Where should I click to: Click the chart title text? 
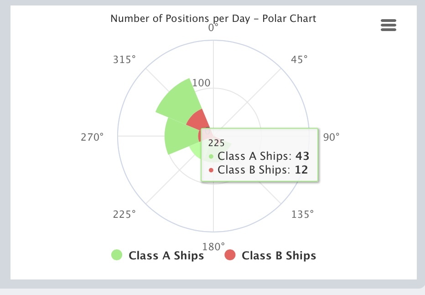pyautogui.click(x=213, y=18)
